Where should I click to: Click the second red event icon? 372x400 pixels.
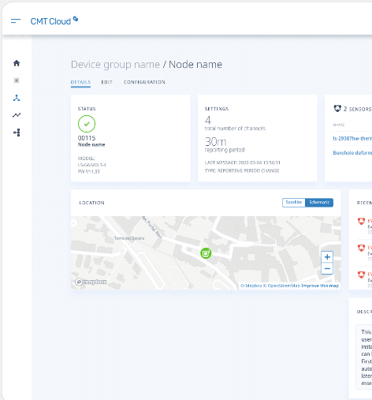coord(362,248)
